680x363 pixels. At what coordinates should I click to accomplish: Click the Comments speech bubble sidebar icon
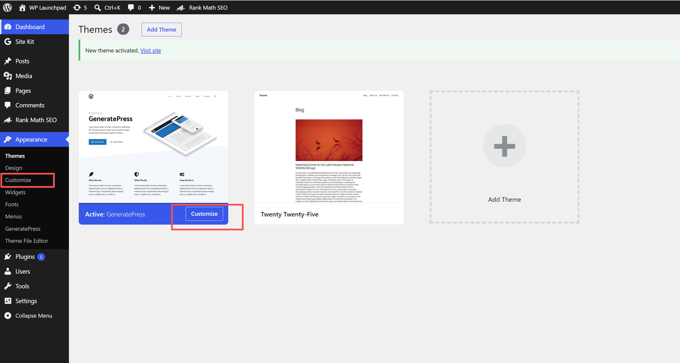[8, 105]
